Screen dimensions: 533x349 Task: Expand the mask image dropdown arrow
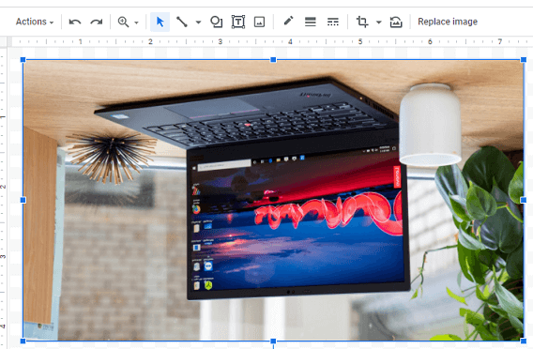pos(379,23)
